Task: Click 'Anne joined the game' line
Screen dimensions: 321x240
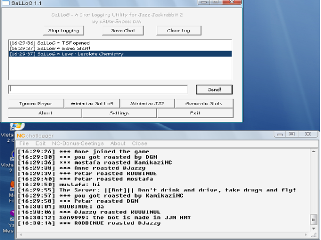Action: tap(84, 151)
